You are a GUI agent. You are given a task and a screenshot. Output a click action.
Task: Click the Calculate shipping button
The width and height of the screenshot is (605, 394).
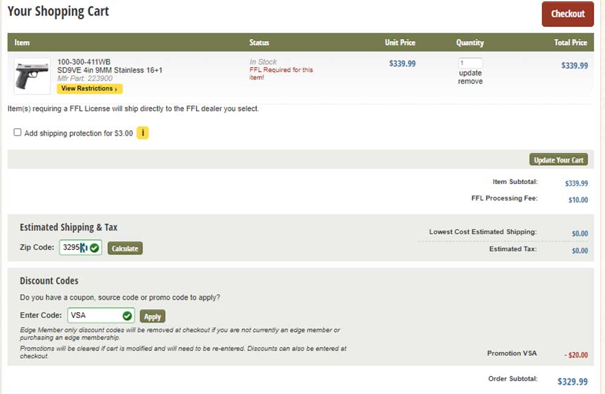tap(125, 249)
